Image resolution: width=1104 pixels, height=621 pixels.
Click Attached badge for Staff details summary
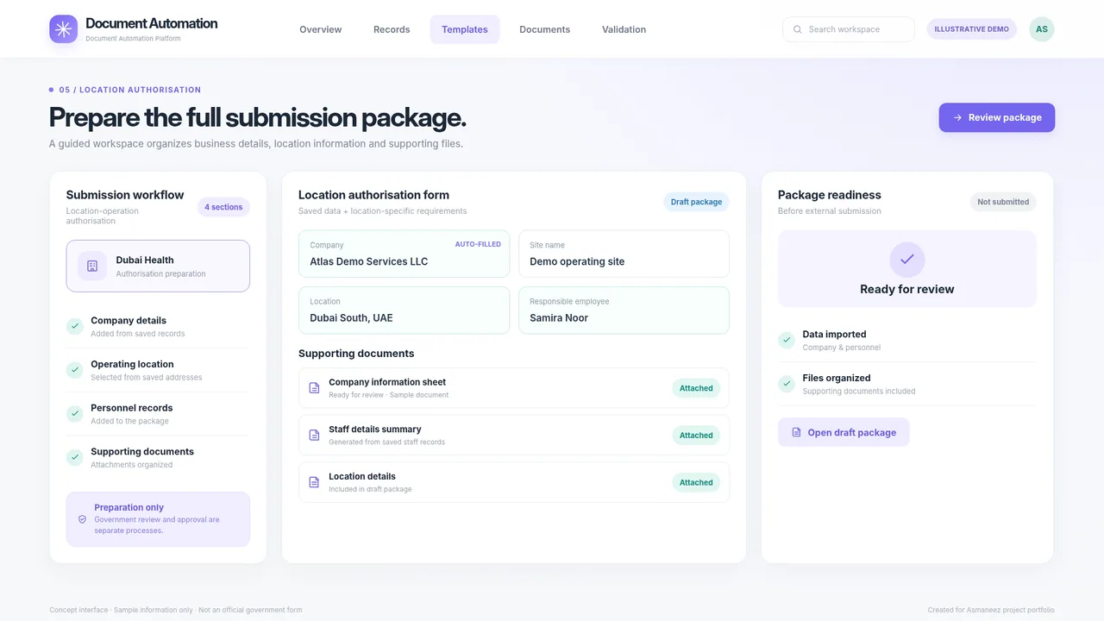[696, 436]
